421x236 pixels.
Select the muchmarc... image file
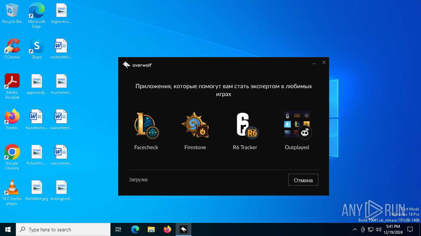click(61, 84)
